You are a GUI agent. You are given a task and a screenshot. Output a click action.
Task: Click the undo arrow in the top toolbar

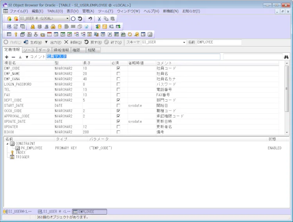90,18
